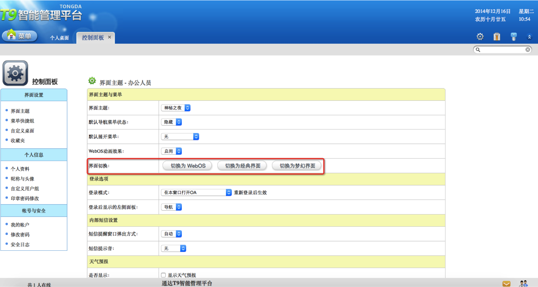Open 修改密码 in the sidebar

(x=20, y=235)
